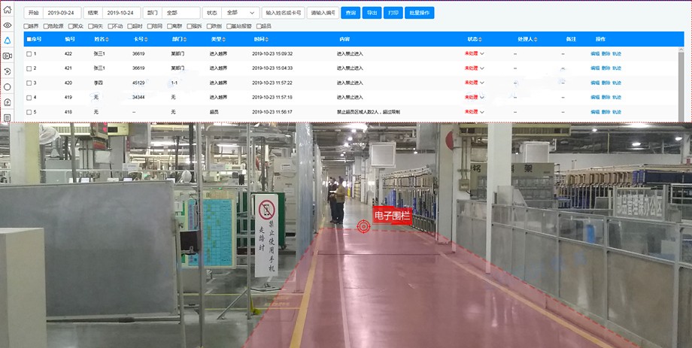Click the 查询 search button

click(351, 13)
